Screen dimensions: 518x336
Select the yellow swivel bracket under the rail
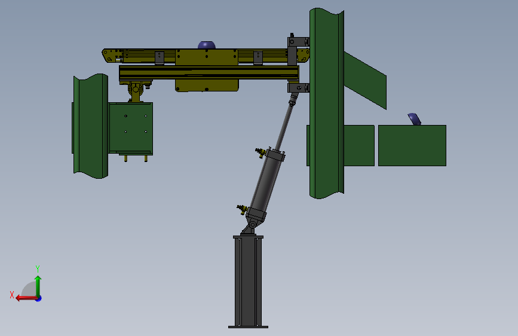pyautogui.click(x=136, y=91)
